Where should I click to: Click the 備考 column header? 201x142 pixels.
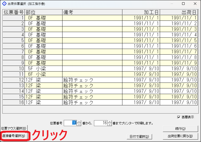pyautogui.click(x=92, y=12)
